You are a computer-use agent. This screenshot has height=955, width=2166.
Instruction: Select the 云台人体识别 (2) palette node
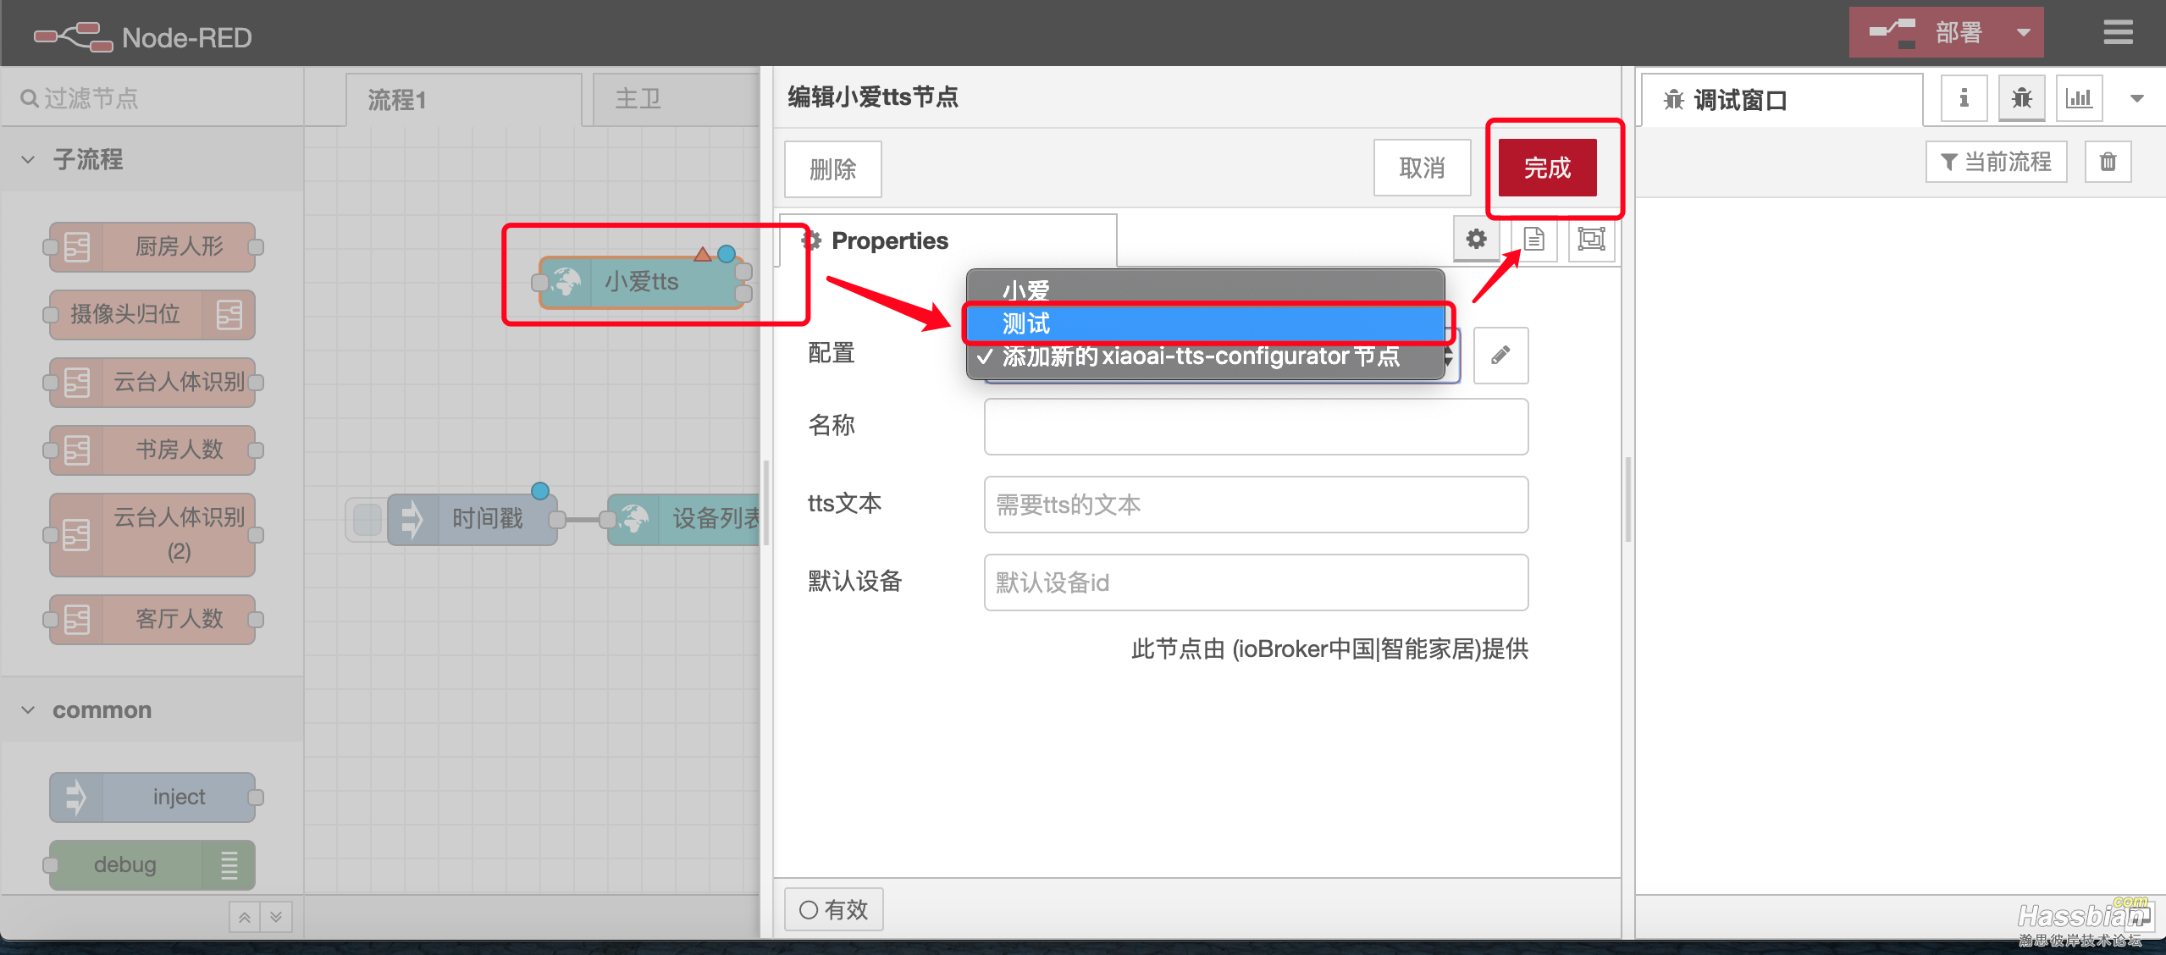(152, 535)
